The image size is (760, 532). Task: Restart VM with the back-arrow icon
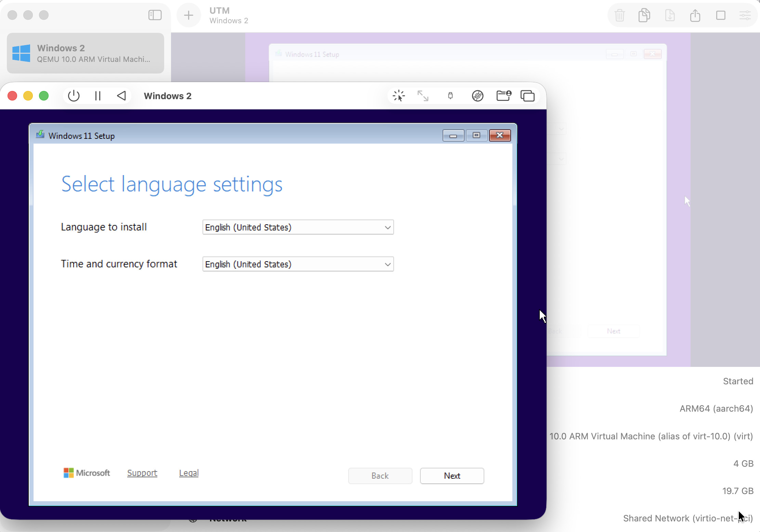(121, 96)
